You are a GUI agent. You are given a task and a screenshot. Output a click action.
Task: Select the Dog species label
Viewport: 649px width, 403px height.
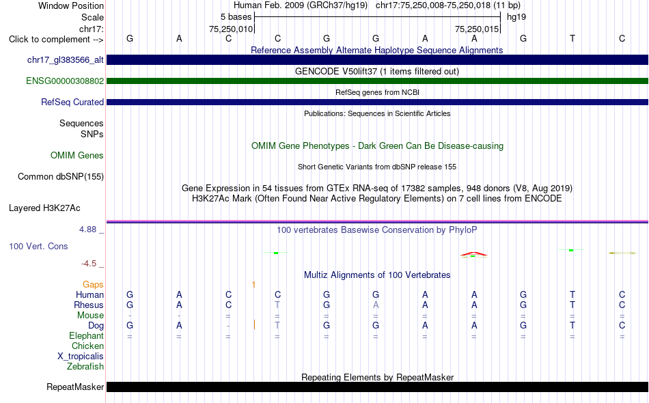pos(96,326)
